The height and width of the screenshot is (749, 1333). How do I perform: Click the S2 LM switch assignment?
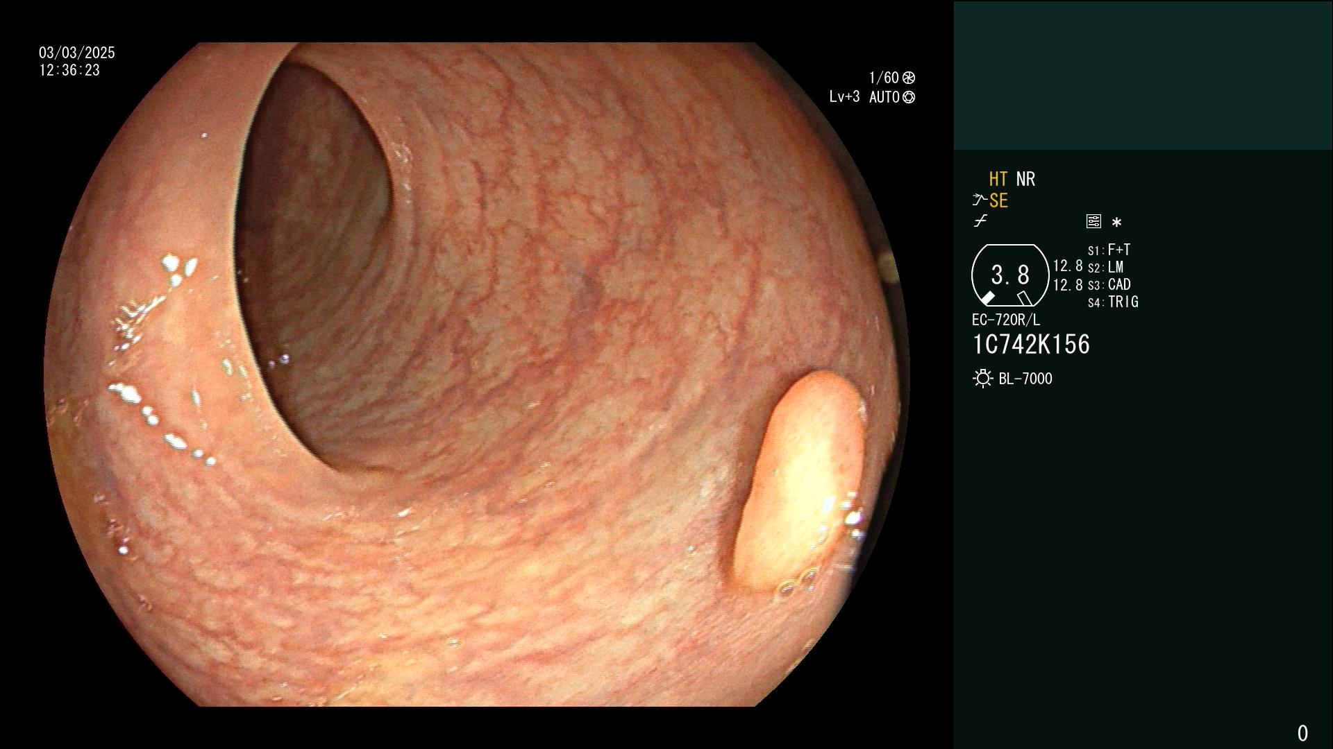click(1106, 267)
